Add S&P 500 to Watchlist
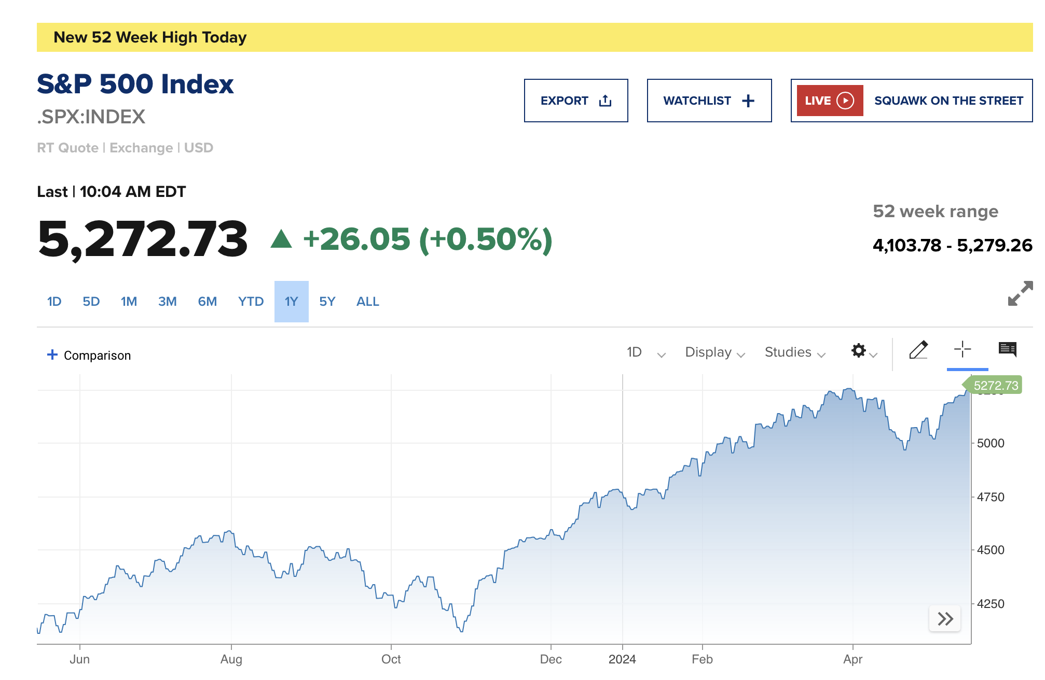This screenshot has height=680, width=1045. (x=709, y=101)
